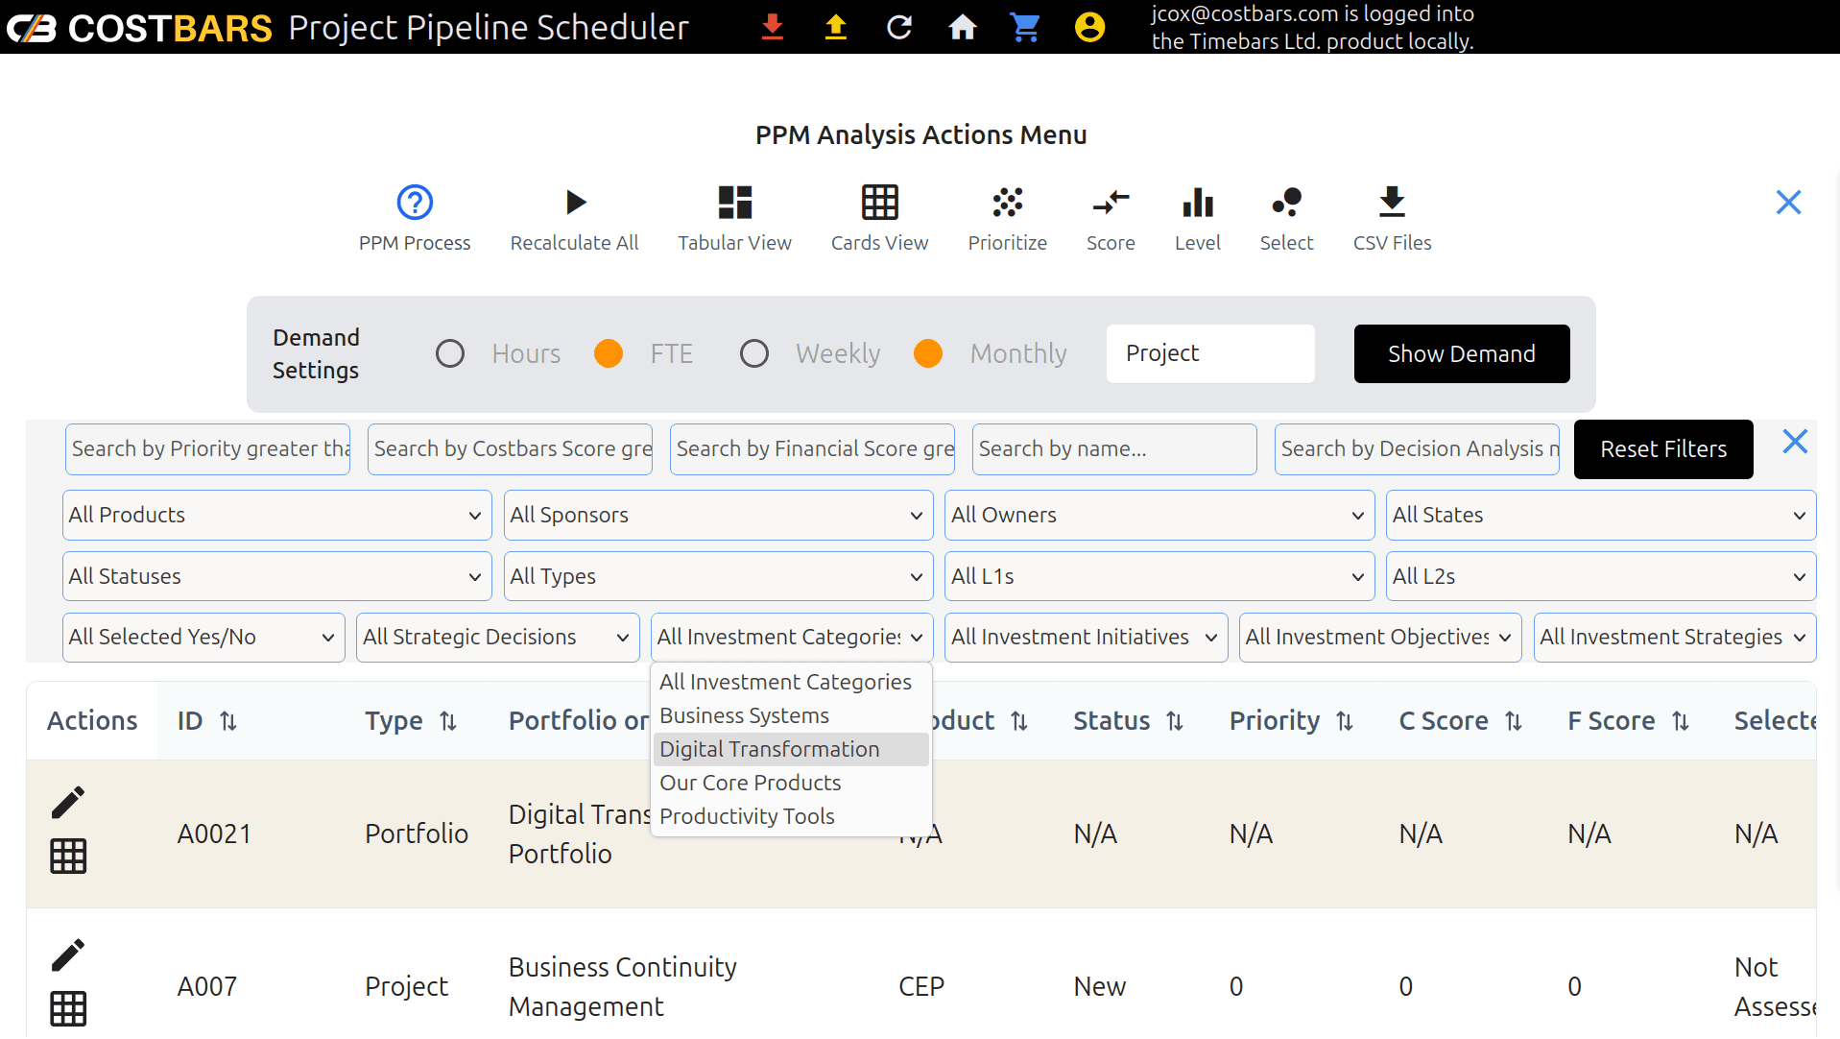Sort by Type column arrows
1840x1039 pixels.
coord(448,721)
